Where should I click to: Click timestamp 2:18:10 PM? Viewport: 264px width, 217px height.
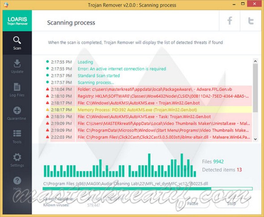pos(61,96)
